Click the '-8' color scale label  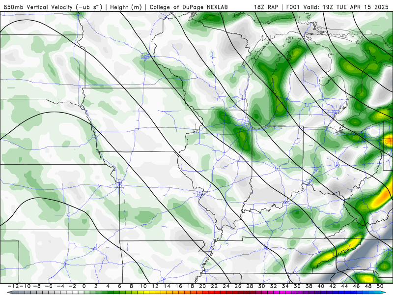point(36,286)
